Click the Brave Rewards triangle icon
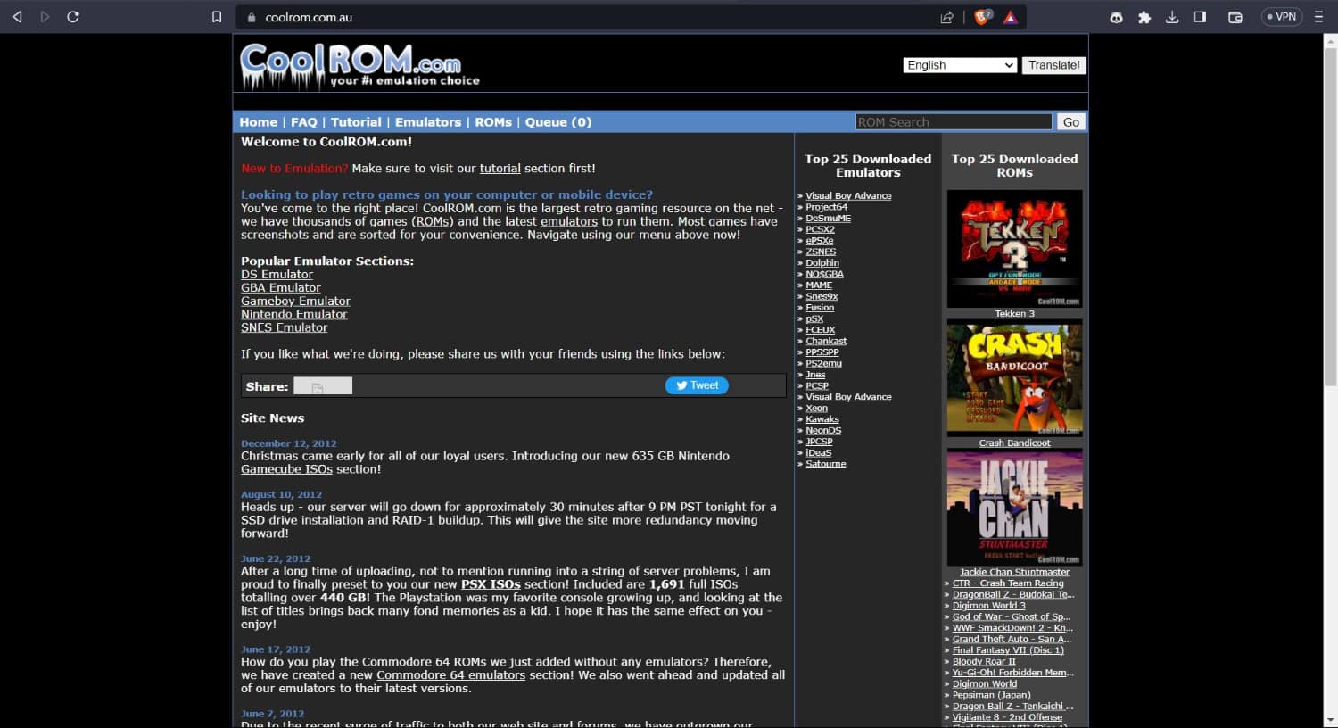This screenshot has width=1338, height=728. (x=1010, y=17)
